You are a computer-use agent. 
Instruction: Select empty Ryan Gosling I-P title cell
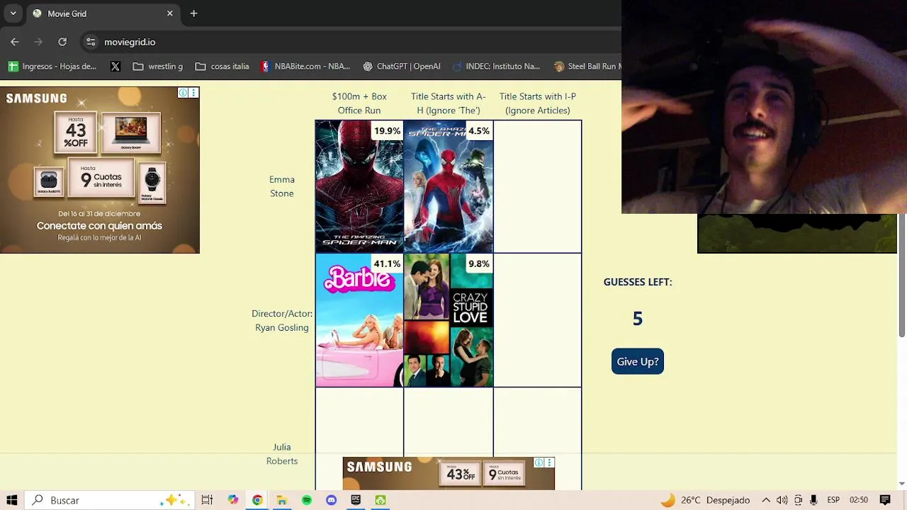point(538,320)
